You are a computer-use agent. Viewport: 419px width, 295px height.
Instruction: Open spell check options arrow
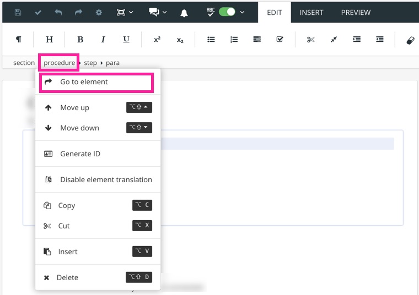(x=242, y=12)
